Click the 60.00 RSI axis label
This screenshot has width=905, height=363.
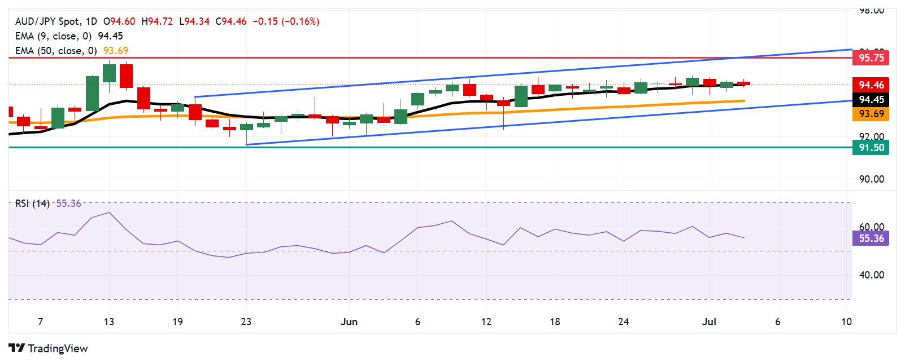point(872,227)
